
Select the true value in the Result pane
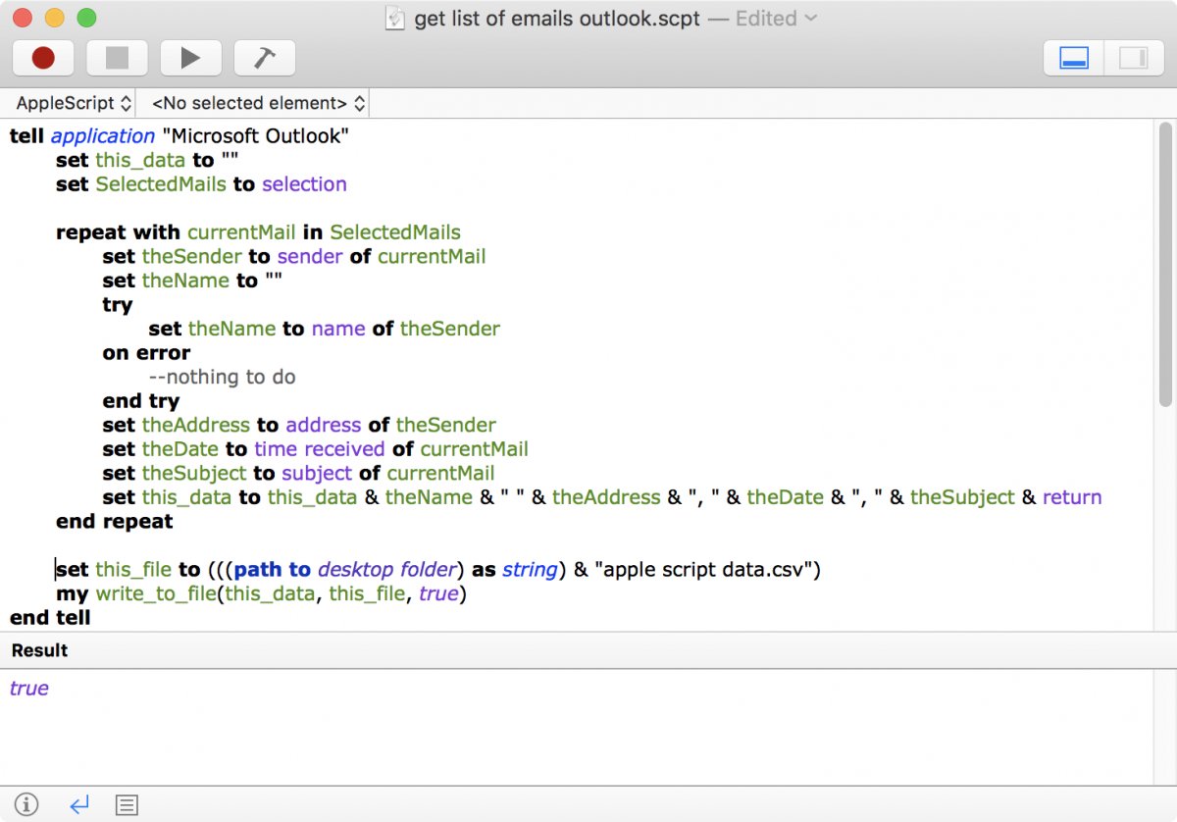(x=28, y=688)
